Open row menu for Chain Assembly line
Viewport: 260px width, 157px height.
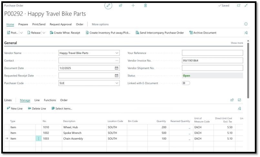tap(39, 139)
